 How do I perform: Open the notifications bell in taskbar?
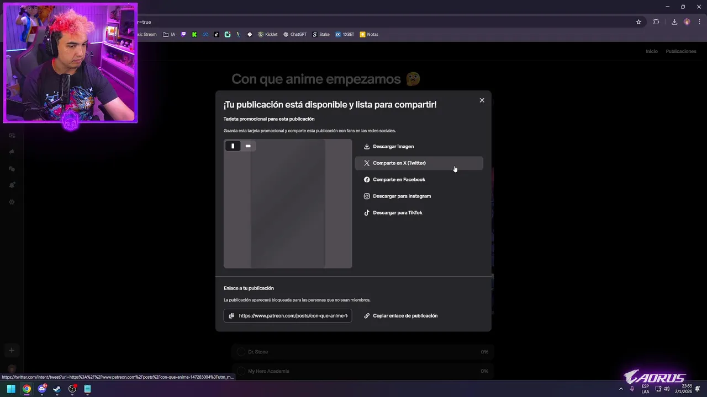(698, 389)
